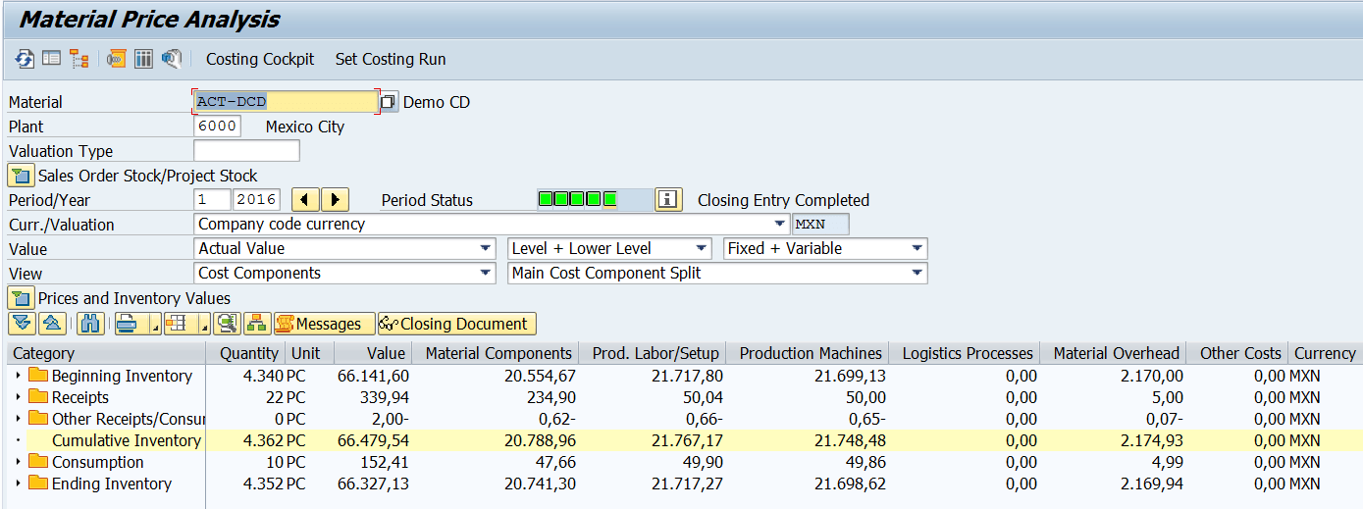This screenshot has height=509, width=1363.
Task: Select the Cumulative Inventory row
Action: tap(685, 440)
